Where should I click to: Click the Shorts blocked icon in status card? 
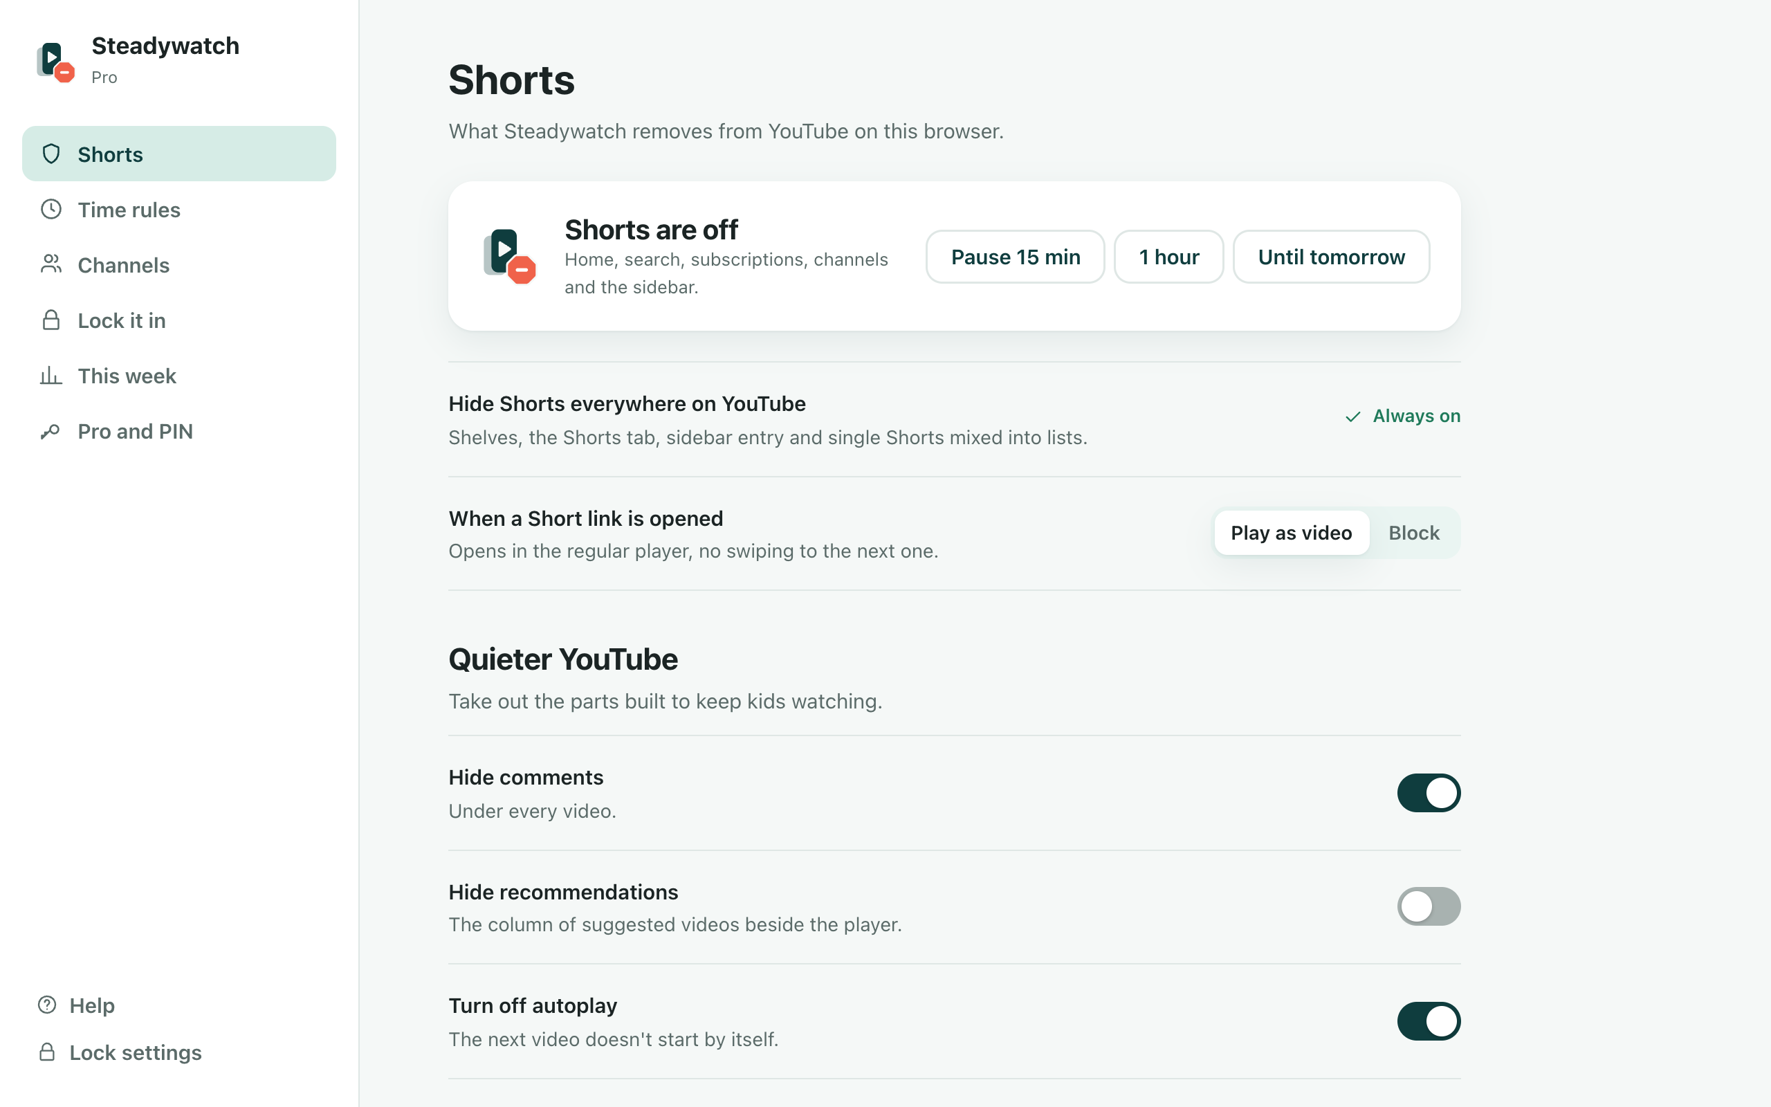click(x=509, y=255)
